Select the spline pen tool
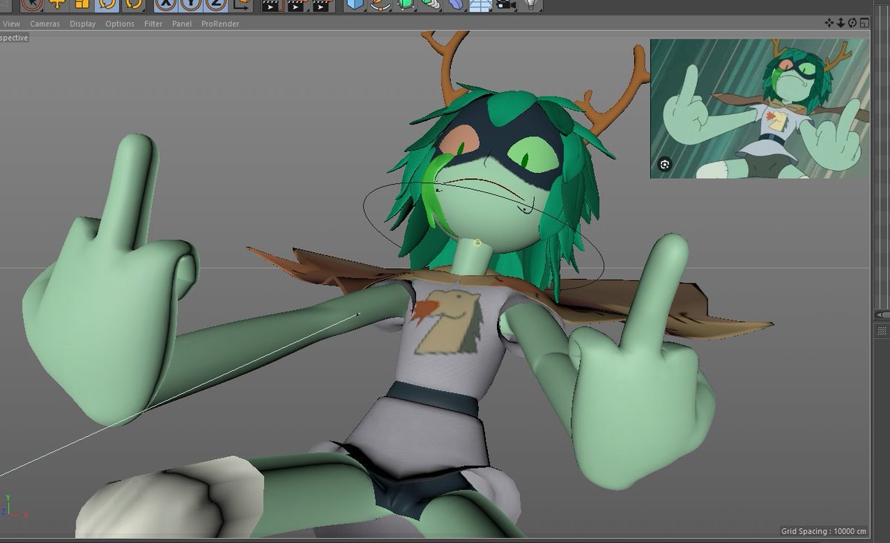This screenshot has width=890, height=543. [380, 4]
